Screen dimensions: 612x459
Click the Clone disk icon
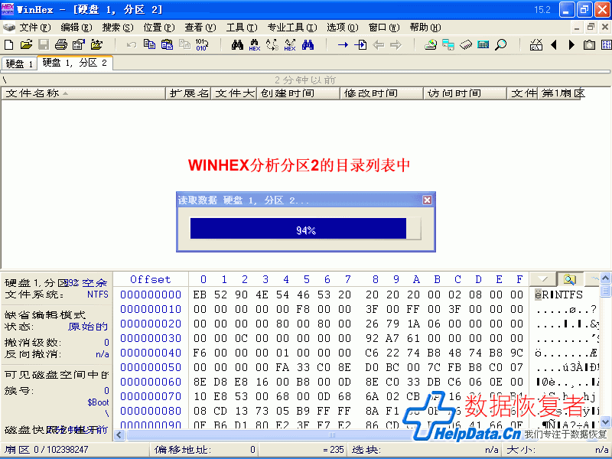click(x=448, y=45)
